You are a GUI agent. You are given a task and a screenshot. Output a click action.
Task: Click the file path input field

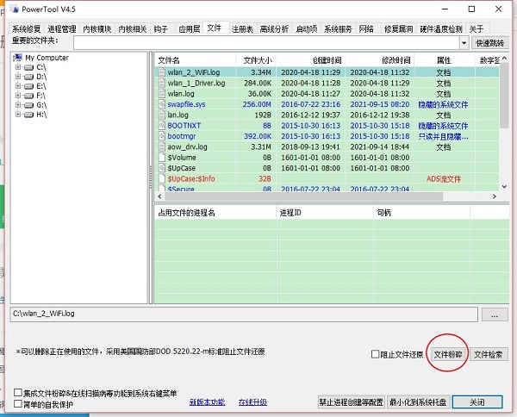coord(241,315)
